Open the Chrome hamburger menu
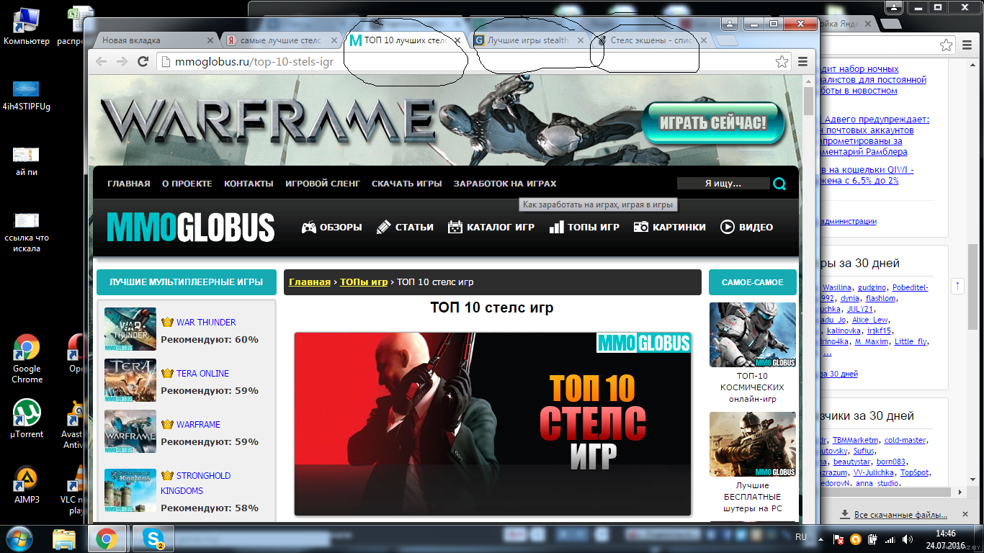The image size is (984, 553). (x=802, y=62)
